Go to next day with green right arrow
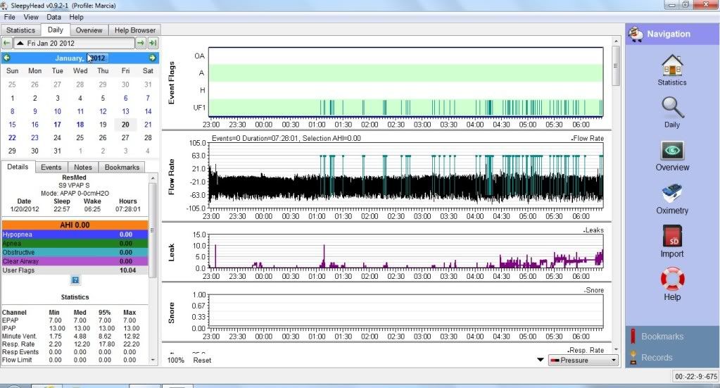Image resolution: width=720 pixels, height=388 pixels. click(141, 43)
